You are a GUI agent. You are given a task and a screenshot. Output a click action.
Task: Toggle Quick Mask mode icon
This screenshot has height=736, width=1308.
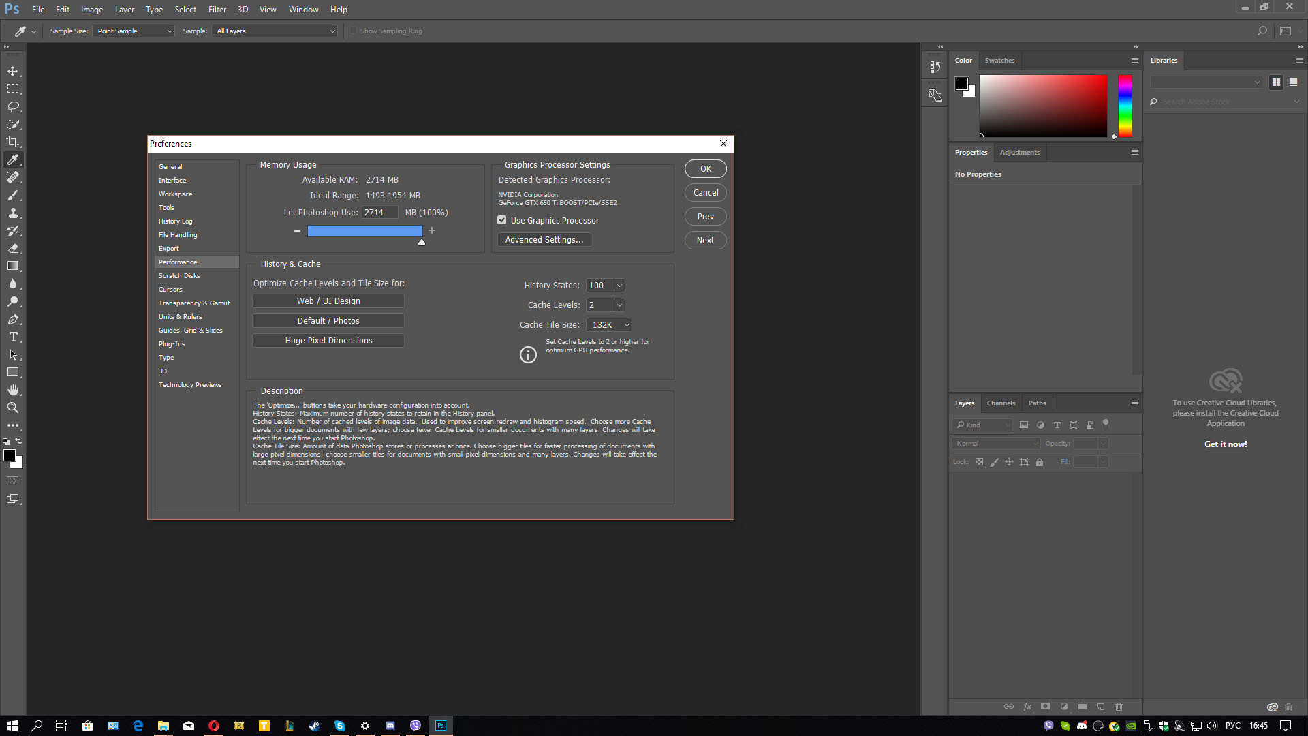[x=13, y=481]
